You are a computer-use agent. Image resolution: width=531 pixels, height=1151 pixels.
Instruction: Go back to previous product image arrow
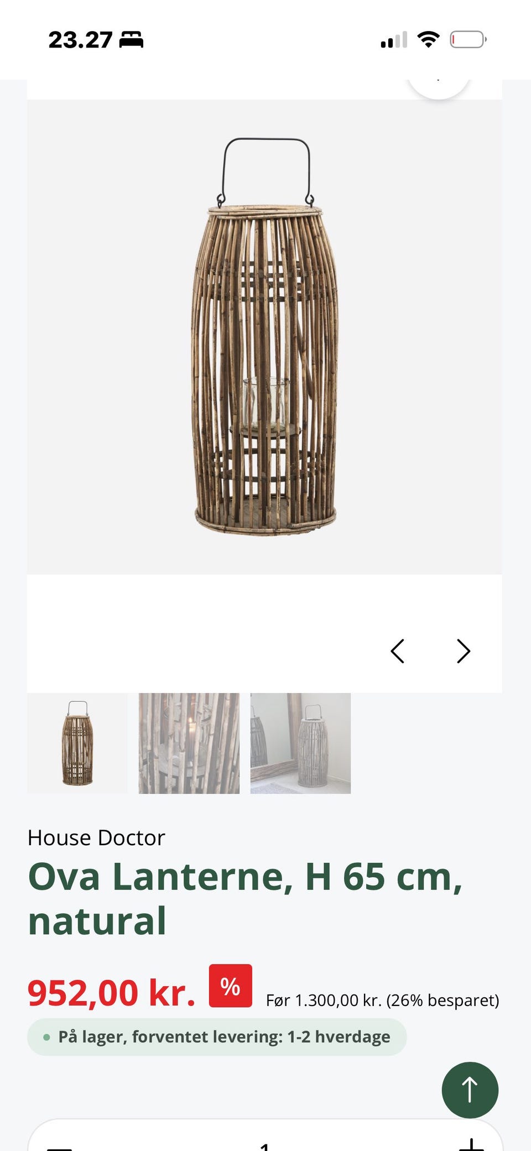click(398, 651)
